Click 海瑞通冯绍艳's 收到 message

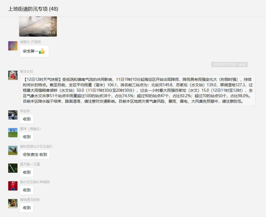coord(27,208)
